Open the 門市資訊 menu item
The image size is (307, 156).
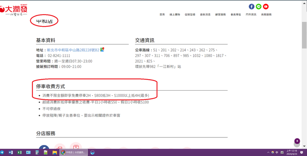click(251, 15)
